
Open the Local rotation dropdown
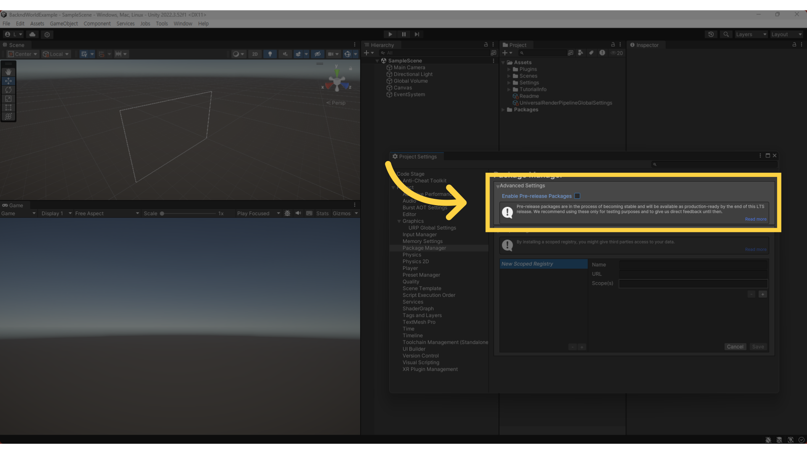[x=56, y=54]
